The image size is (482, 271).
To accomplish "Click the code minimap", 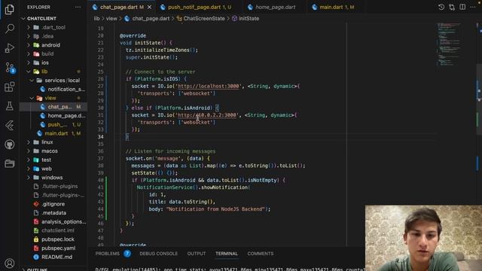I will [449, 44].
